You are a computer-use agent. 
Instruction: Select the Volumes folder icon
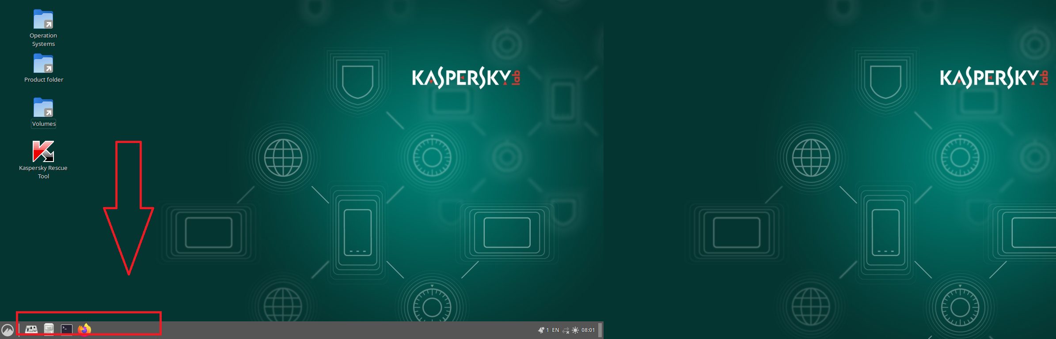43,107
